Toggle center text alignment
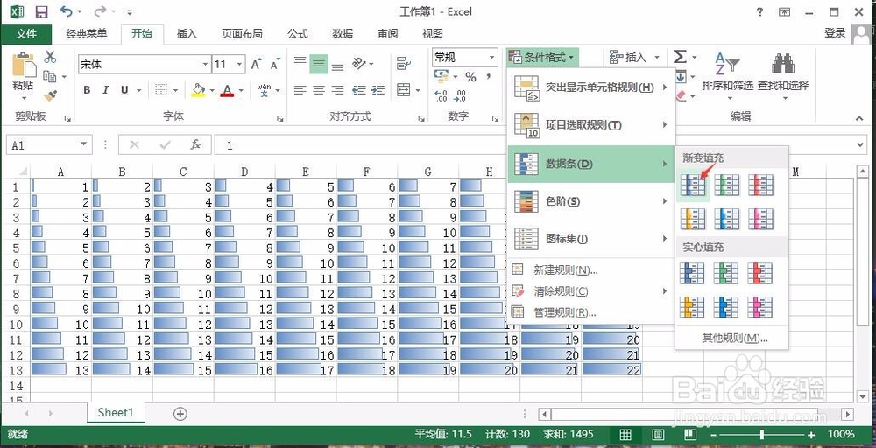 click(319, 90)
